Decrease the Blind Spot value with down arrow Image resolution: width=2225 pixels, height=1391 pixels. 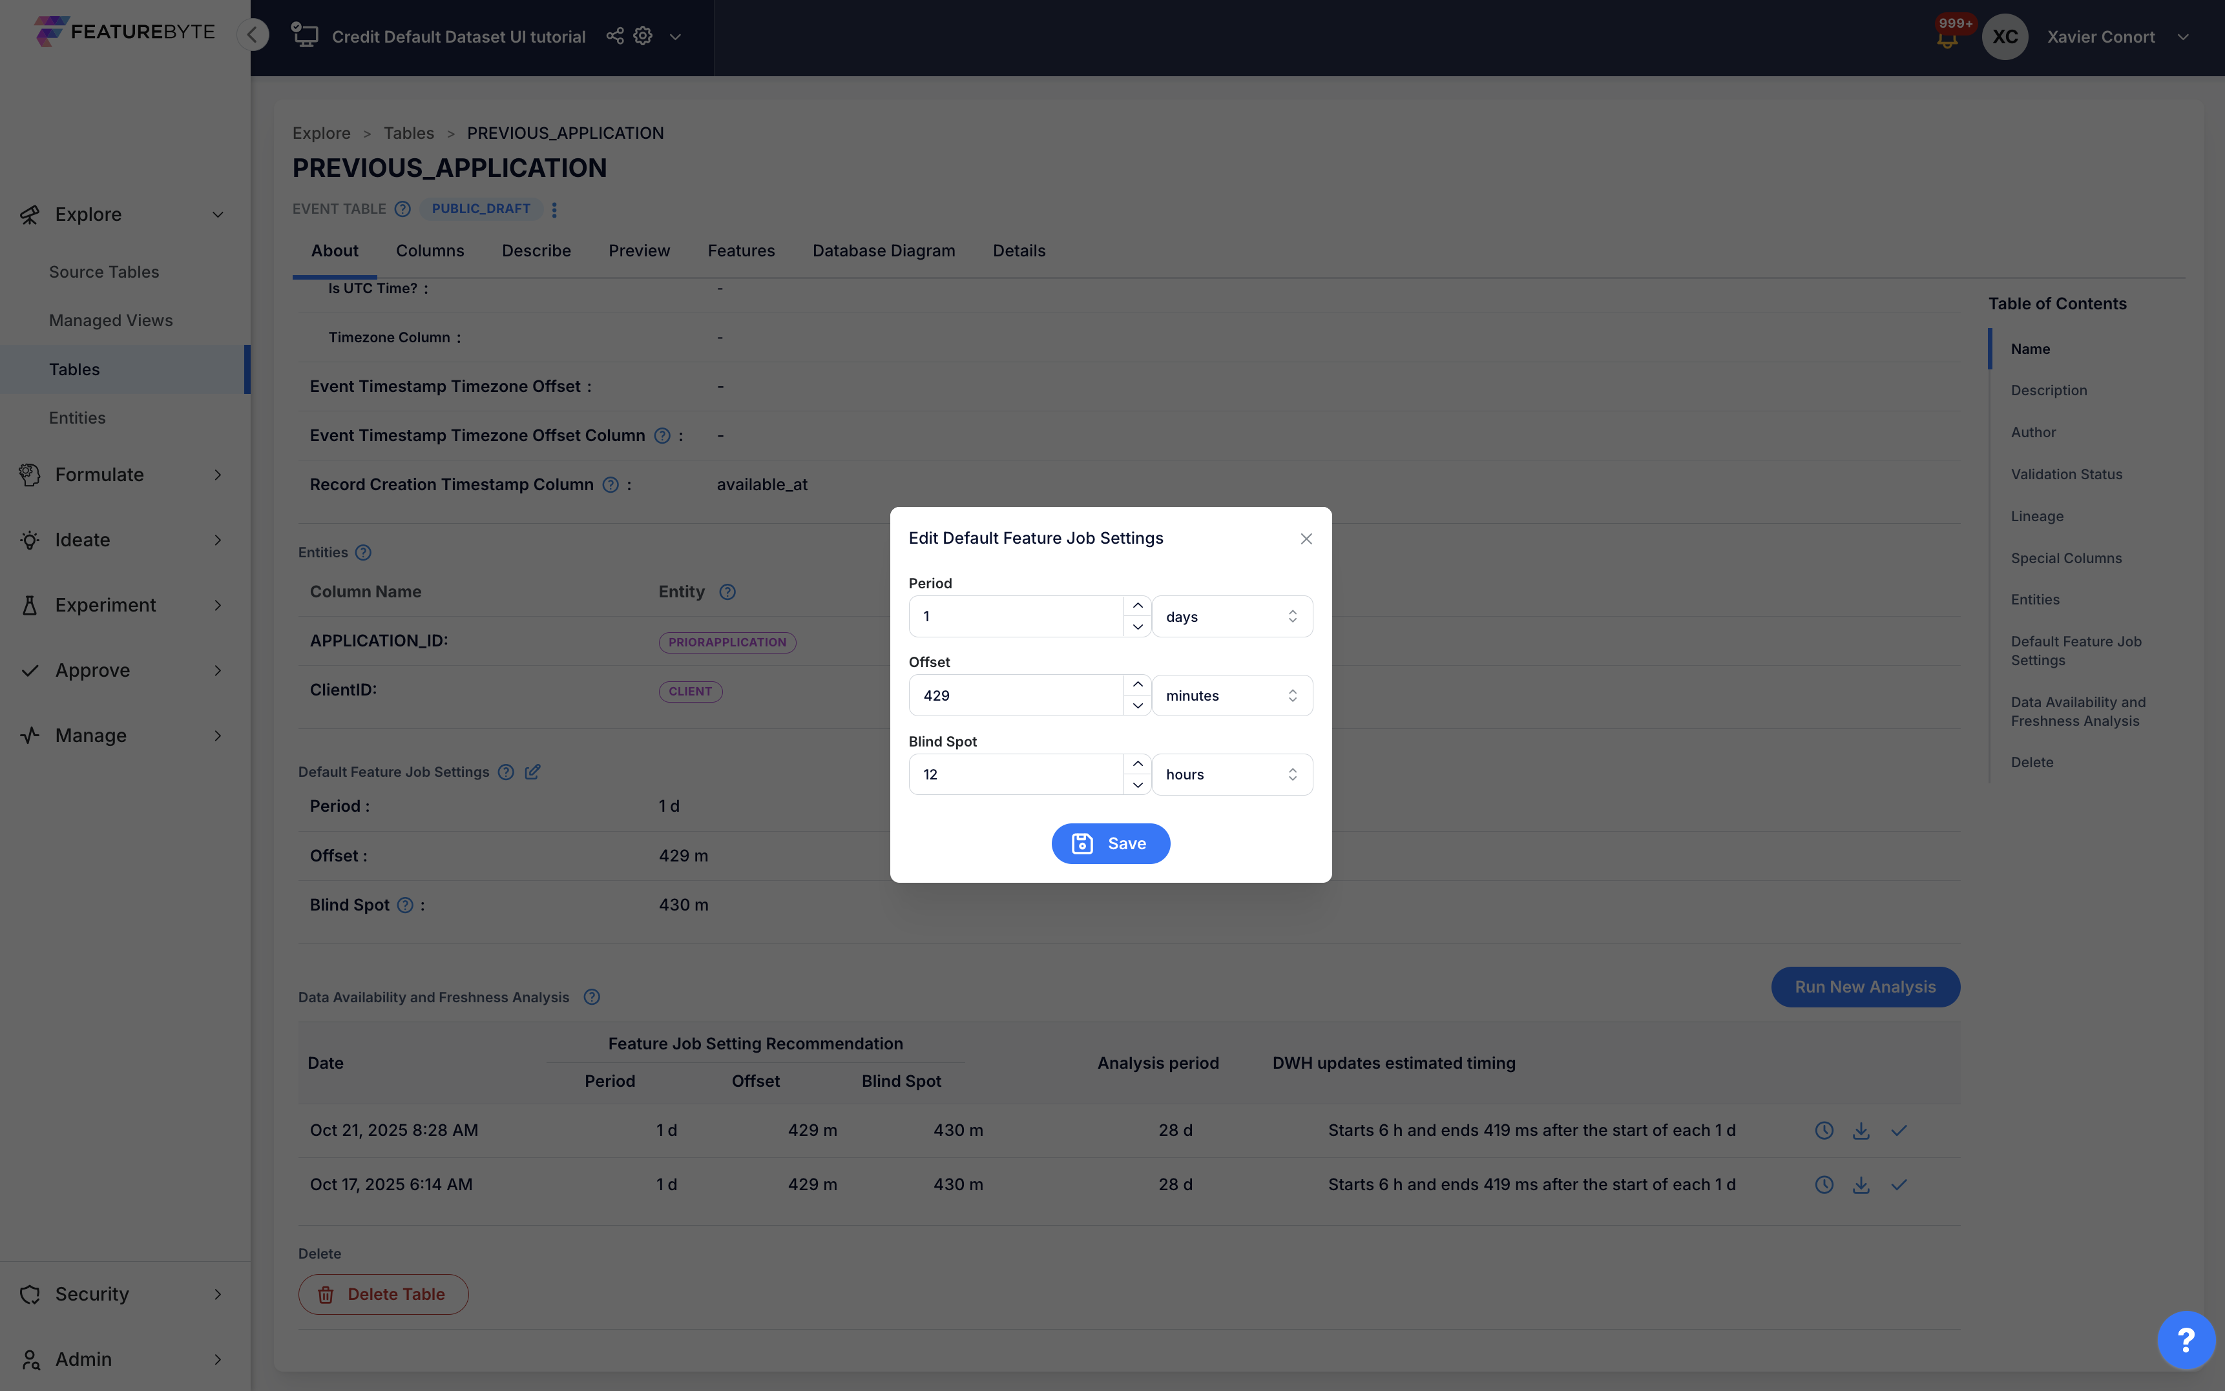[1137, 785]
